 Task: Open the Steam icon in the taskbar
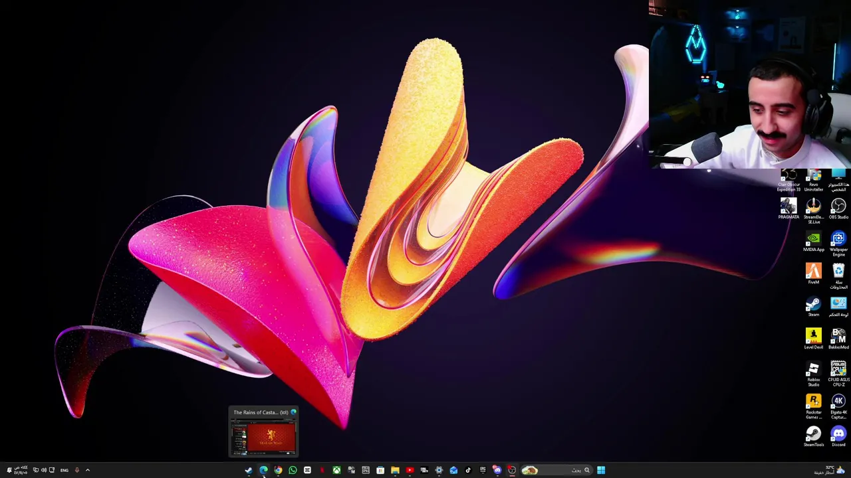click(x=249, y=470)
